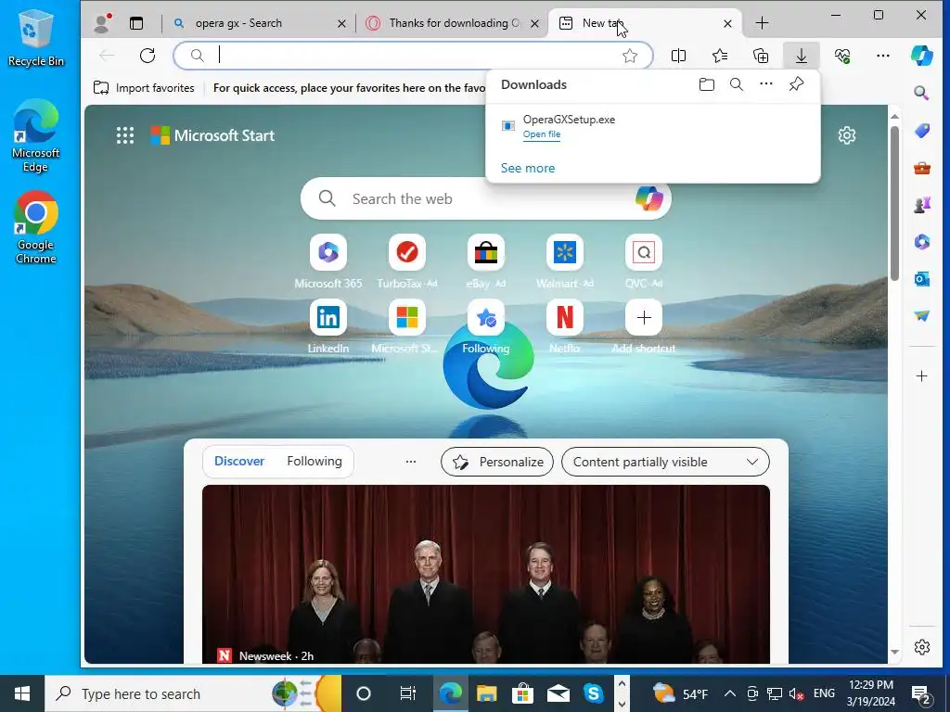The image size is (950, 712).
Task: Click Import favorites in favorites bar
Action: pyautogui.click(x=144, y=88)
